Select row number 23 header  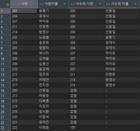click(5, 128)
